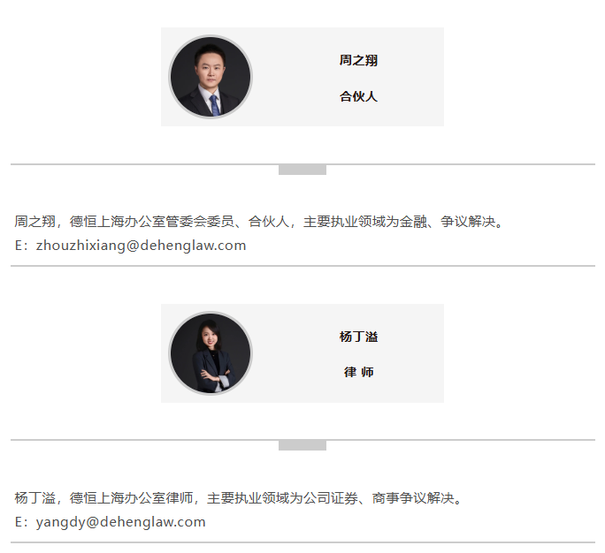Click the horizontal line under zhouzhixiang email
The width and height of the screenshot is (605, 553).
tap(302, 266)
